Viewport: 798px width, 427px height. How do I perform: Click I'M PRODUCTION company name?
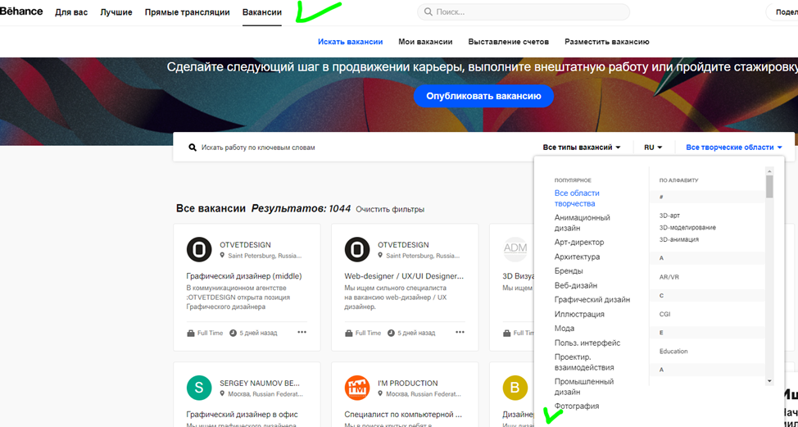(x=408, y=384)
